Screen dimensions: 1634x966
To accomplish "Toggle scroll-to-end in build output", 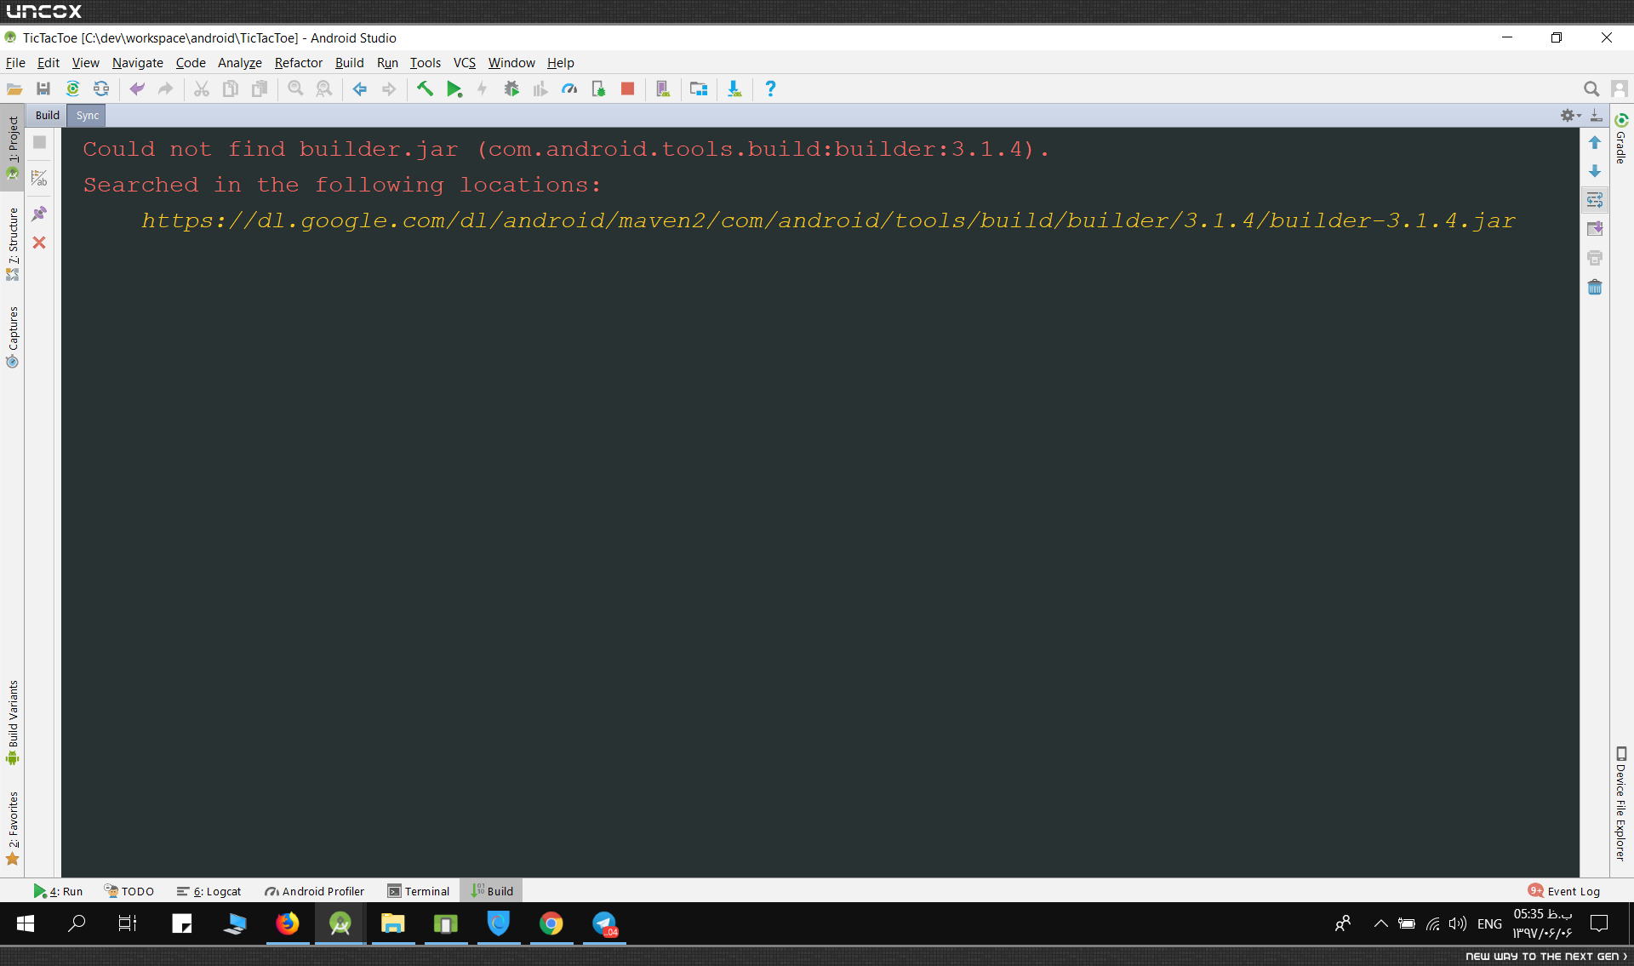I will click(x=1595, y=229).
